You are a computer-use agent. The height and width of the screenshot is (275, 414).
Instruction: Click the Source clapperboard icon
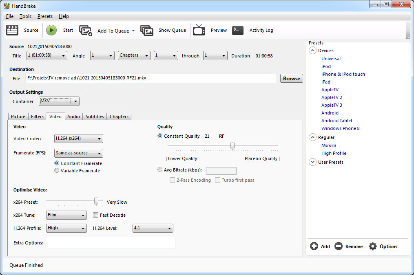pyautogui.click(x=13, y=30)
